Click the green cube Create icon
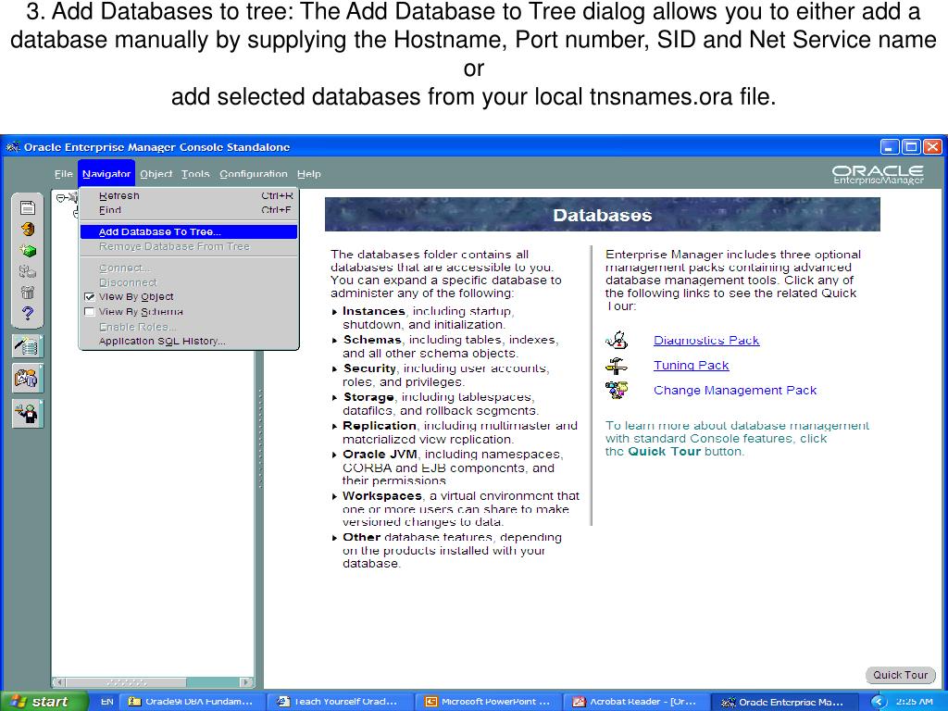 tap(27, 250)
